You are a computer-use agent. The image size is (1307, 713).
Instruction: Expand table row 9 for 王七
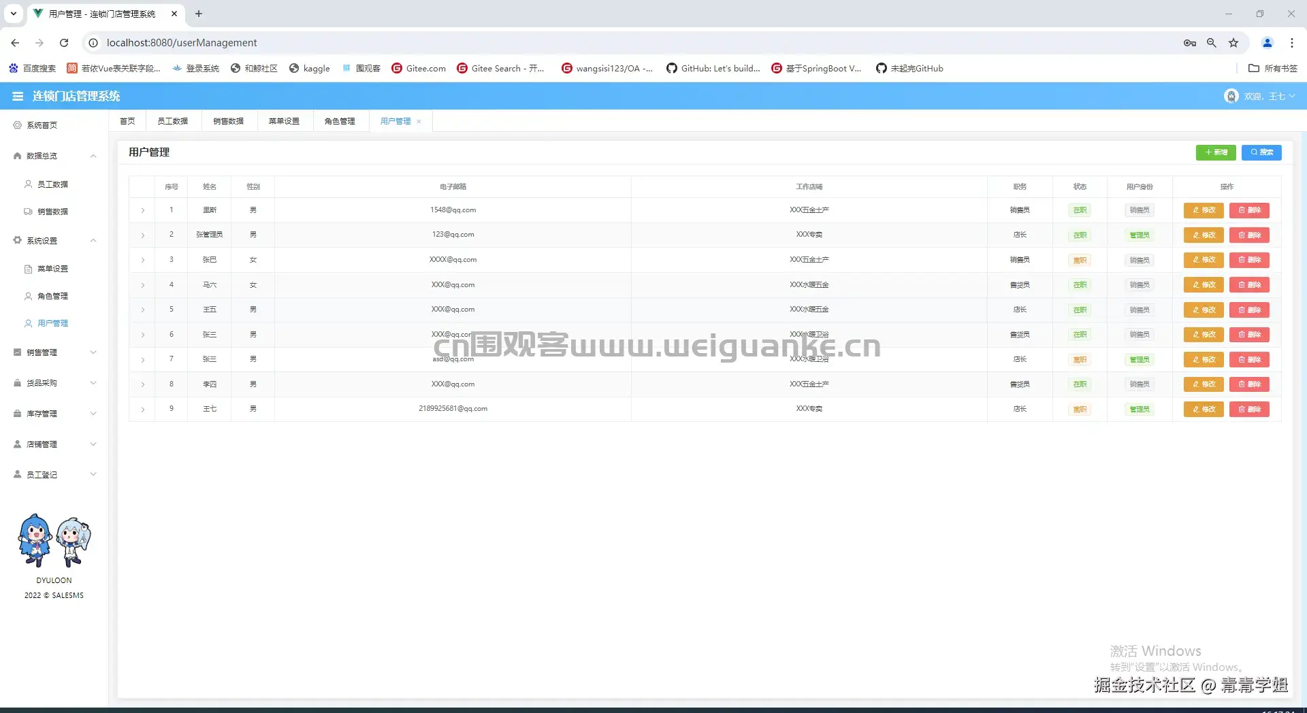(x=142, y=410)
